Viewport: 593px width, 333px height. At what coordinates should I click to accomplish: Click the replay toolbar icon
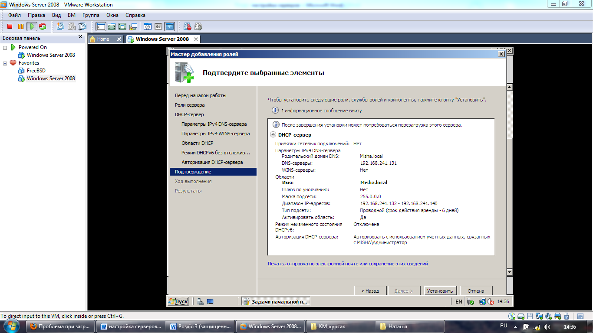198,26
